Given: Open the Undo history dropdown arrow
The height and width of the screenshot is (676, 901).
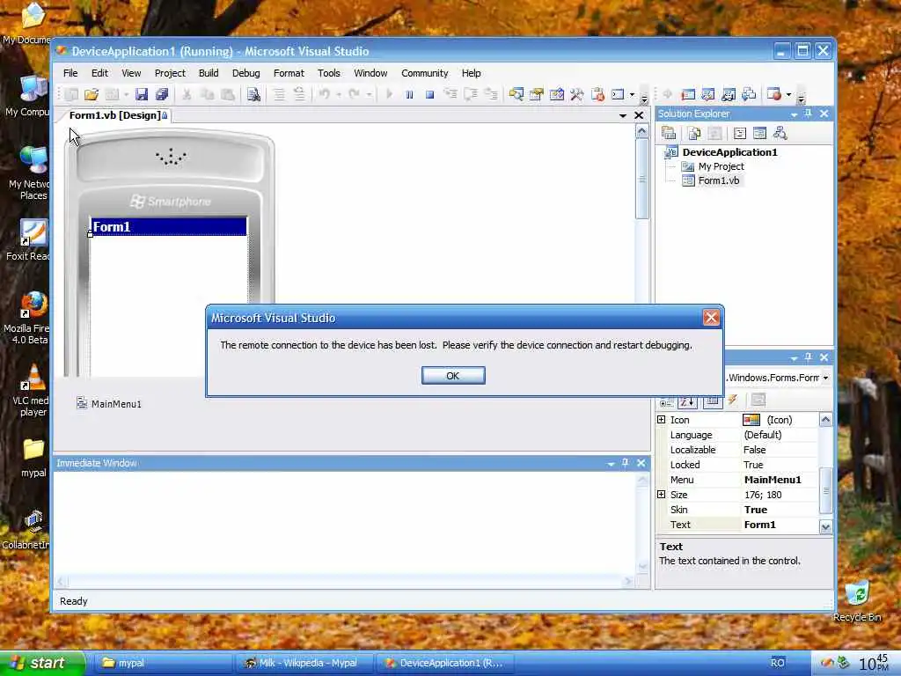Looking at the screenshot, I should [x=339, y=95].
